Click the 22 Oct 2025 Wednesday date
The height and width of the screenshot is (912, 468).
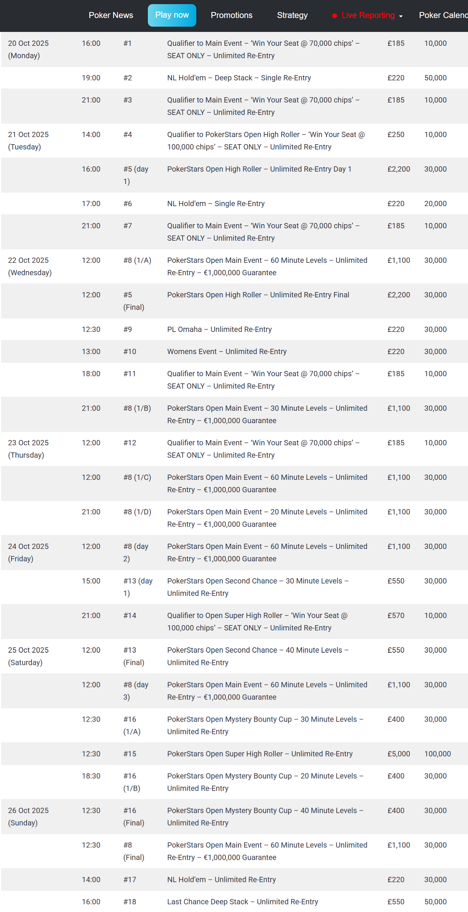coord(30,266)
